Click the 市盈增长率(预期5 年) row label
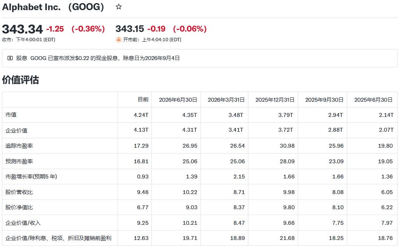 pyautogui.click(x=31, y=176)
